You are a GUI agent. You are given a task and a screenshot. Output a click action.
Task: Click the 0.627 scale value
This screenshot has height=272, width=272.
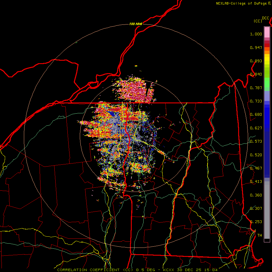click(x=256, y=128)
